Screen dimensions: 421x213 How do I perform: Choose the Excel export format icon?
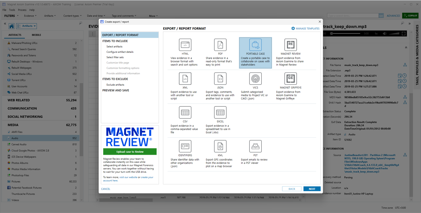pos(220,113)
